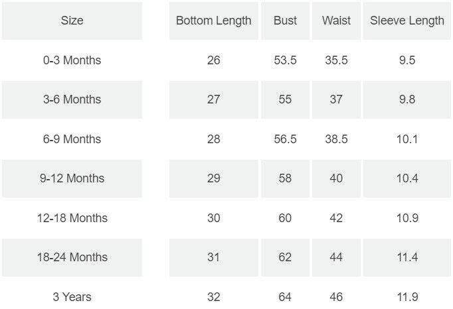Click the Sleeve Length column header
Viewport: 453px width, 309px height.
pos(407,21)
